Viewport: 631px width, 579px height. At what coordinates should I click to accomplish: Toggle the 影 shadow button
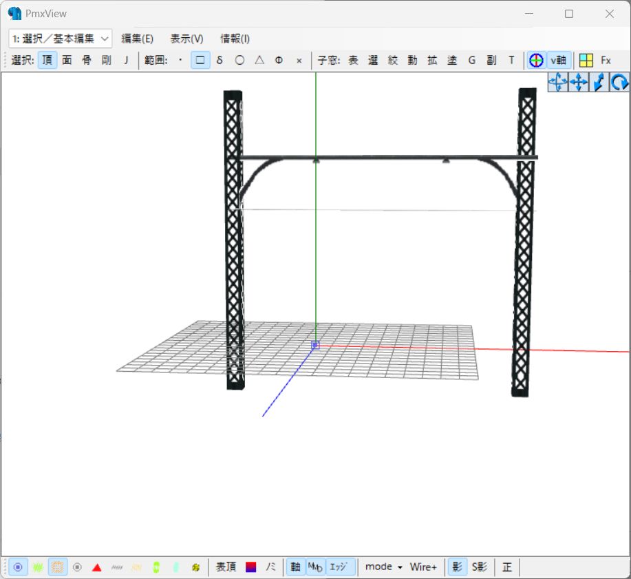coord(457,567)
